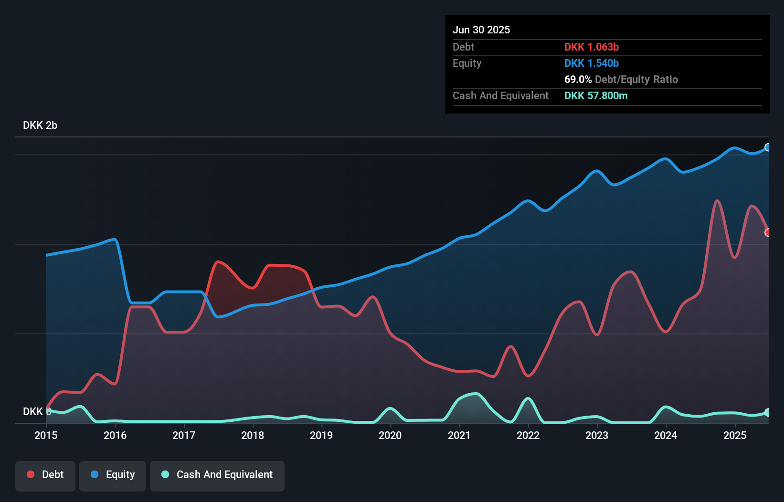
Task: Toggle the Equity legend button
Action: pos(113,475)
